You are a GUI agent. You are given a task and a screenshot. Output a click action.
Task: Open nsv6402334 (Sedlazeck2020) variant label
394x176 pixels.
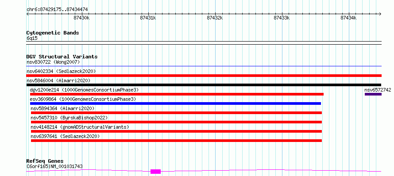coord(61,71)
